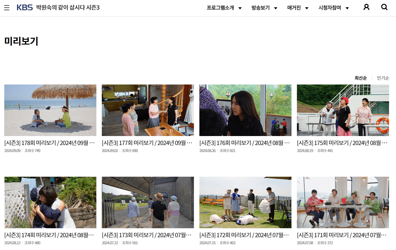This screenshot has width=396, height=250.
Task: Click the [시즌3] 176회 미리보기 title
Action: 245,143
